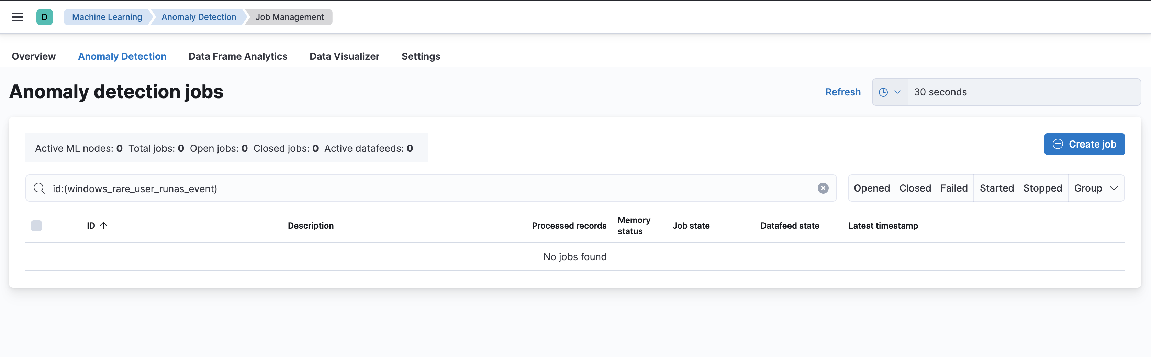
Task: Click the Refresh link
Action: (x=843, y=92)
